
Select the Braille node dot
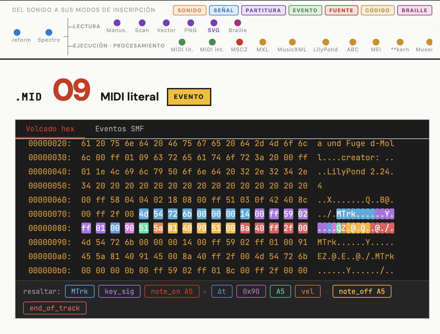[x=238, y=23]
